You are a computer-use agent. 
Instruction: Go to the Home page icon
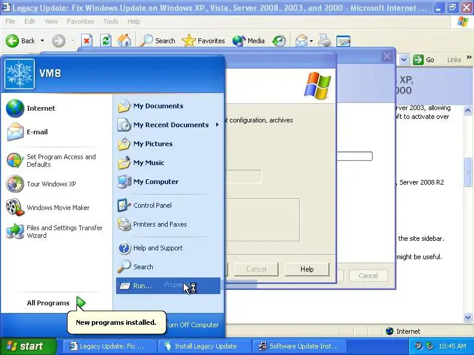pos(124,41)
